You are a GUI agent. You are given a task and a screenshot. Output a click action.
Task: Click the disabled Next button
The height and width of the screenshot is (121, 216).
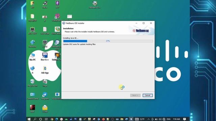click(135, 95)
